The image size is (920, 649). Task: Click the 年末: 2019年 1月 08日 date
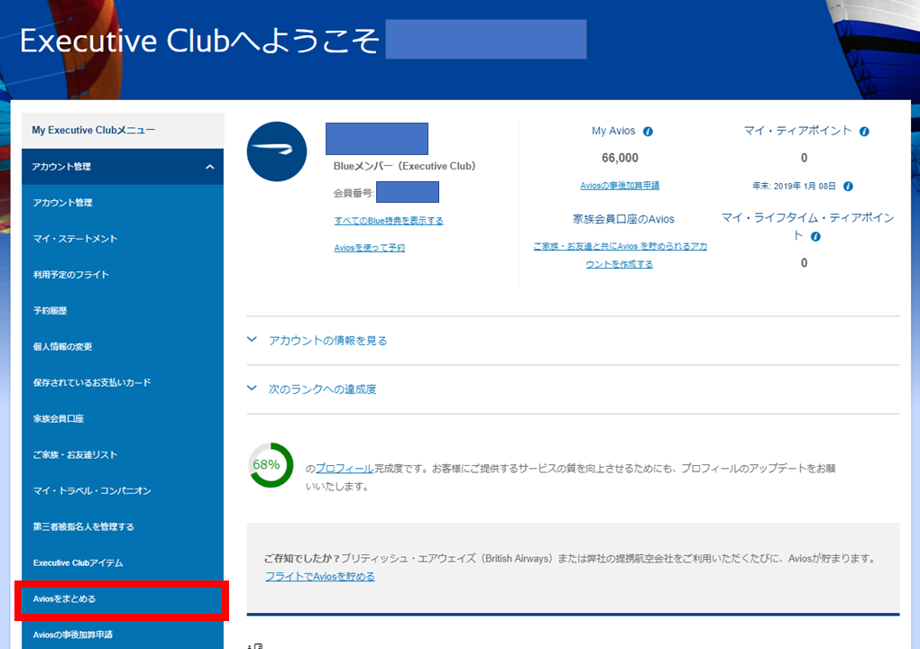[795, 187]
